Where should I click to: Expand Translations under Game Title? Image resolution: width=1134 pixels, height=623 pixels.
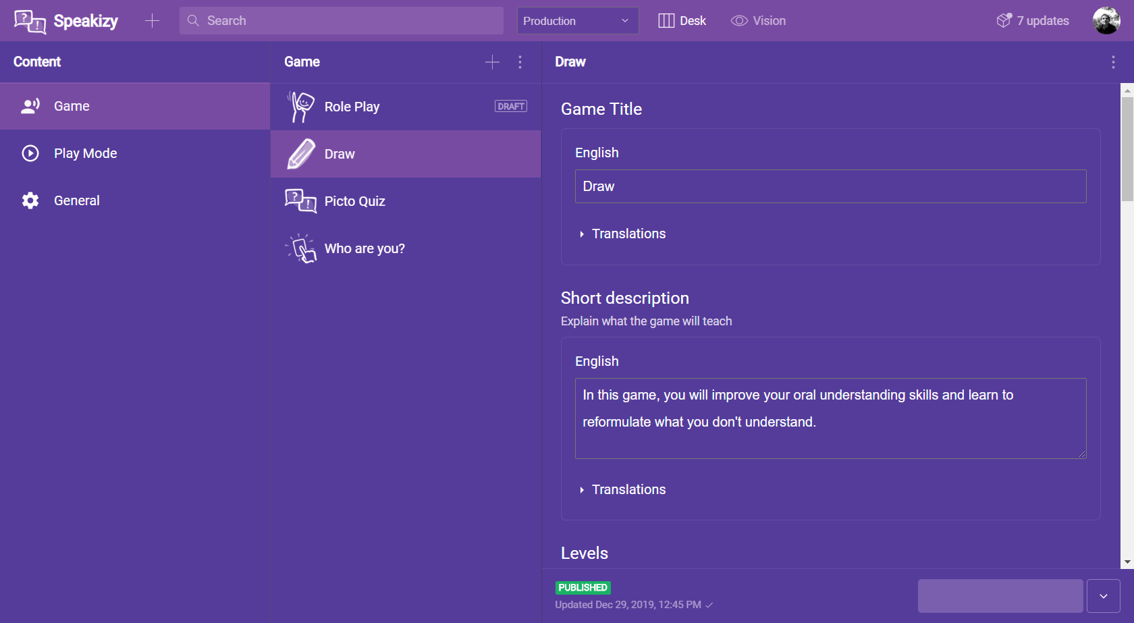[622, 234]
